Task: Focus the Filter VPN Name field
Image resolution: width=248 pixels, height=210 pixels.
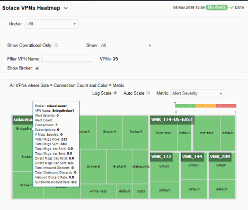Action: (x=67, y=59)
